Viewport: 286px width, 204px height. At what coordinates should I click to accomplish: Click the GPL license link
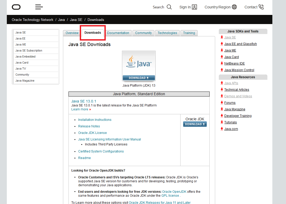click(x=170, y=196)
